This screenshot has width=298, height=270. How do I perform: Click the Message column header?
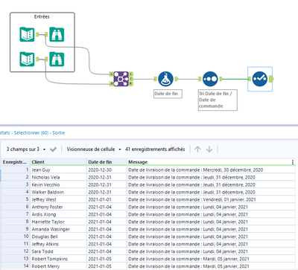click(x=211, y=162)
